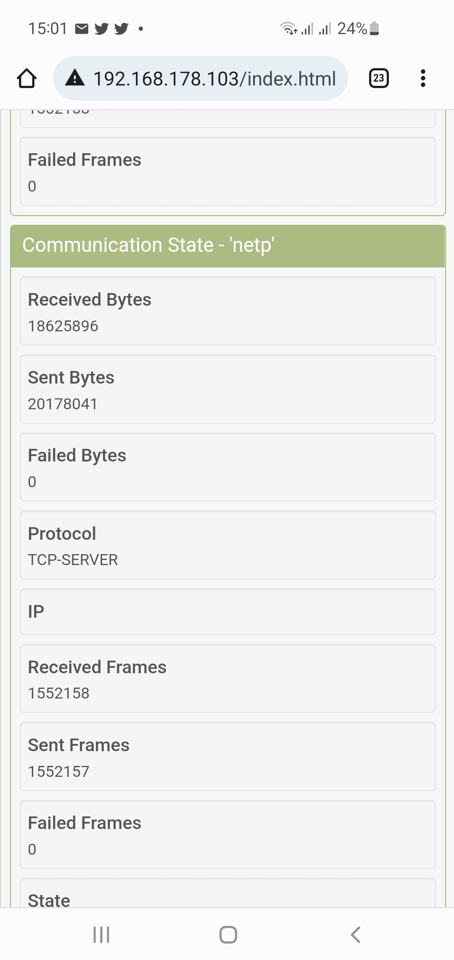
Task: Tap the Android recent apps button
Action: click(x=101, y=935)
